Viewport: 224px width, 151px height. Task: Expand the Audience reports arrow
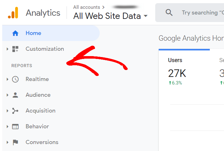pyautogui.click(x=8, y=95)
